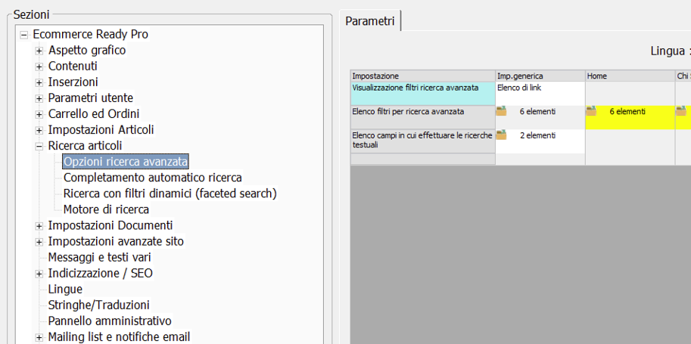Select Motore di ricerca in the tree
The image size is (691, 344).
pos(106,209)
